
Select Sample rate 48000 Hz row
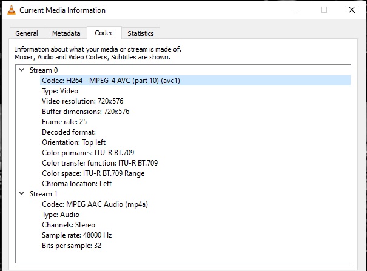point(76,235)
